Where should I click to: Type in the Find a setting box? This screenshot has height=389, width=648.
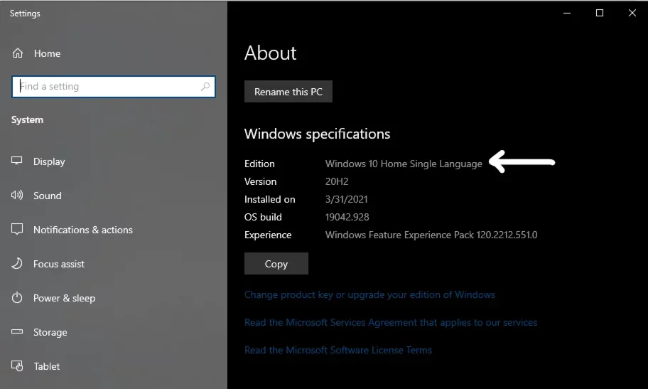coord(107,87)
